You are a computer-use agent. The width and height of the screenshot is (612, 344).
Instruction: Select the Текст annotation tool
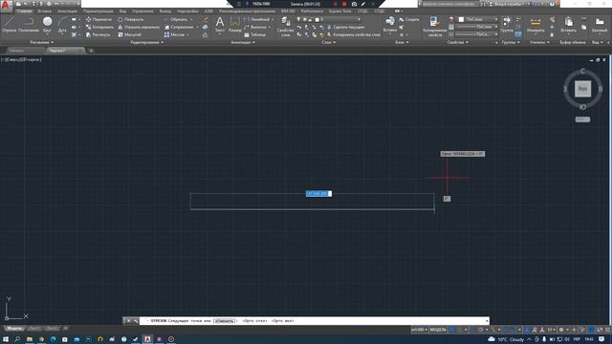(x=220, y=24)
